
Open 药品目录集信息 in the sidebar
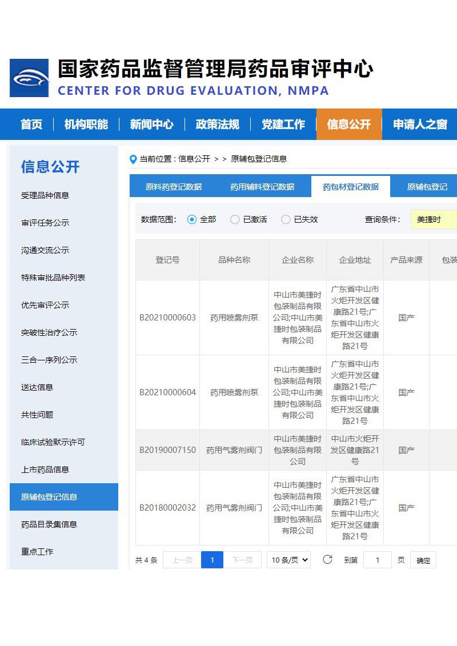[x=49, y=524]
